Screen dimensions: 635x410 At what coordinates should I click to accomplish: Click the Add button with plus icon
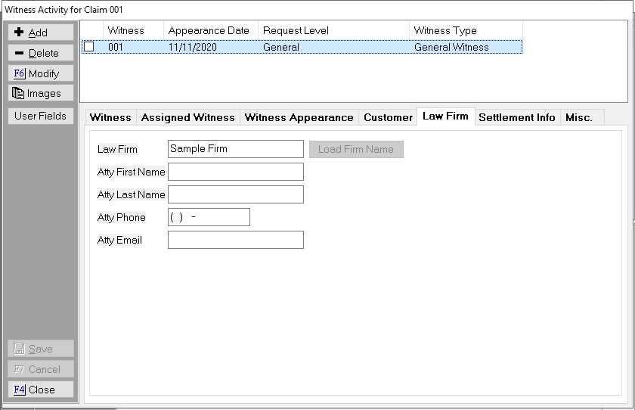[x=41, y=33]
